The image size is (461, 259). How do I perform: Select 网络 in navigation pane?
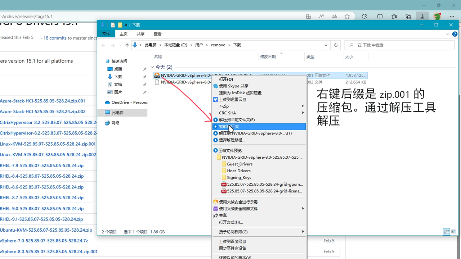(x=116, y=123)
